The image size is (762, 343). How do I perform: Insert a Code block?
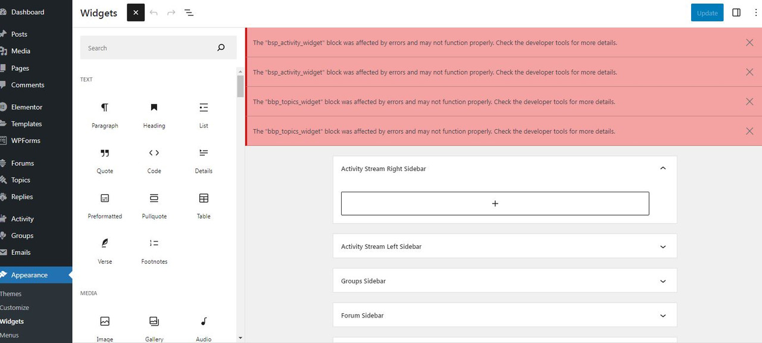(154, 160)
